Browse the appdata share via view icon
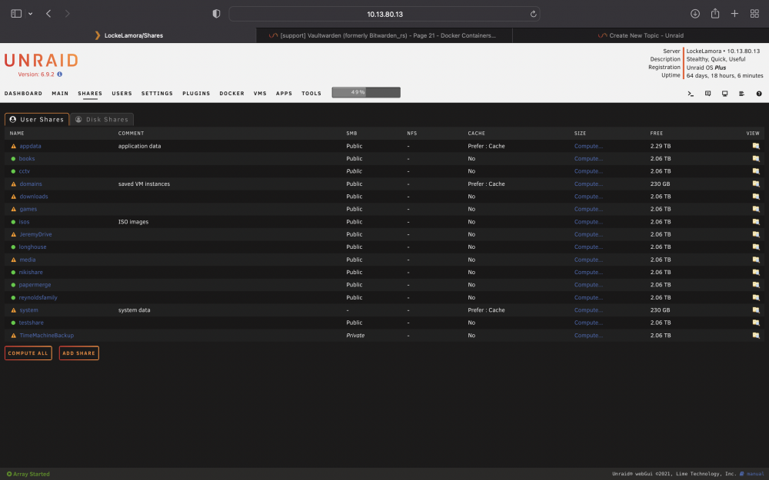769x480 pixels. (x=756, y=146)
